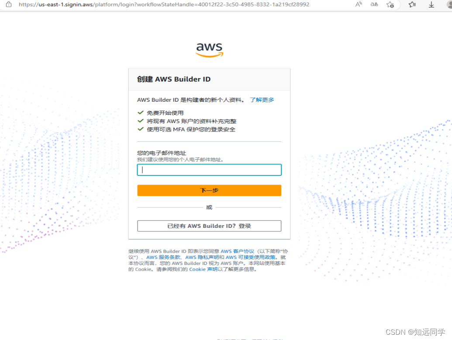Click the 免费开始使用 text
The height and width of the screenshot is (340, 452).
pos(165,113)
